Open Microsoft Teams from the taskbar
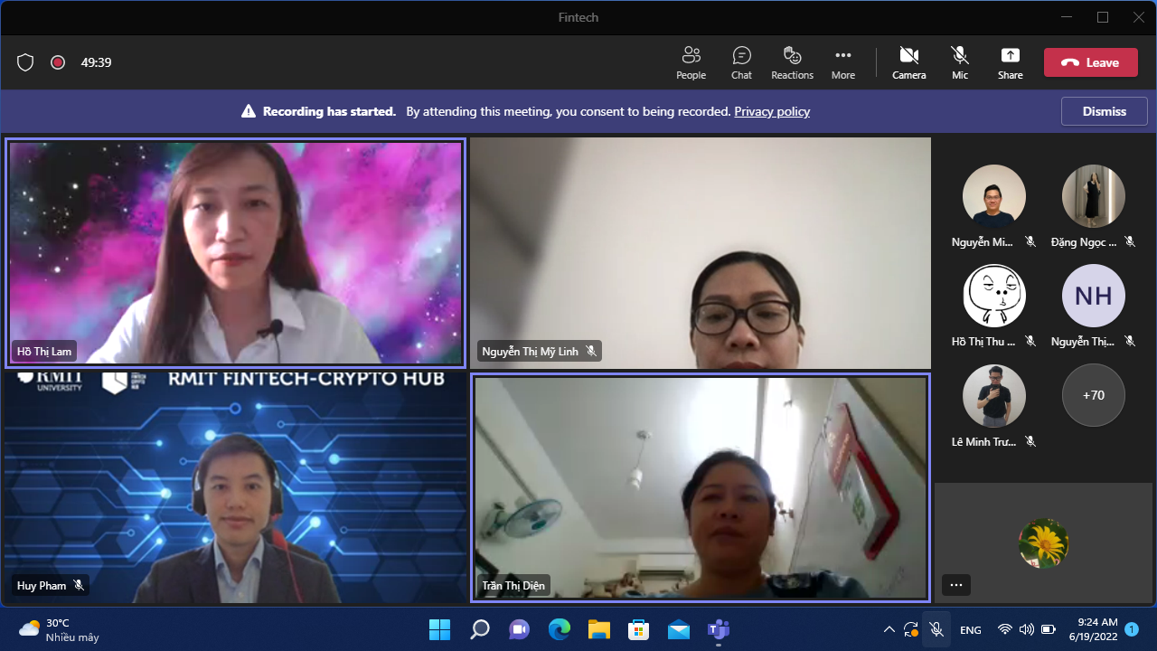 click(x=719, y=629)
